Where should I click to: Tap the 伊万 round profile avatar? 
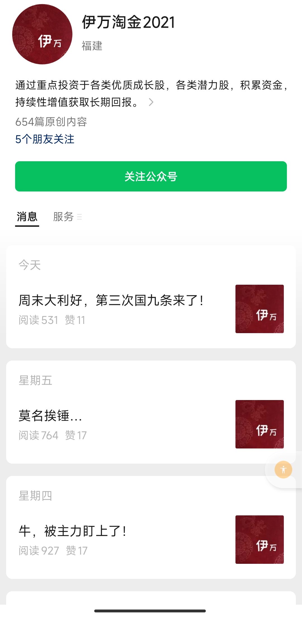(x=42, y=34)
